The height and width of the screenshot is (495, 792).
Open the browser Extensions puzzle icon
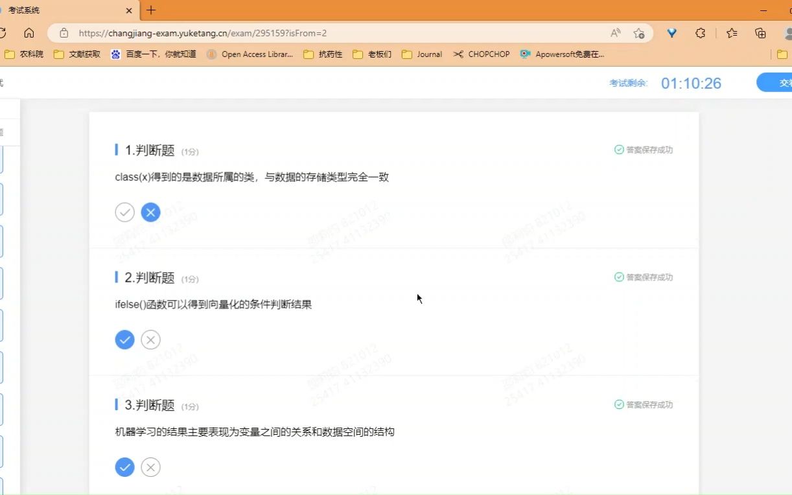click(701, 34)
